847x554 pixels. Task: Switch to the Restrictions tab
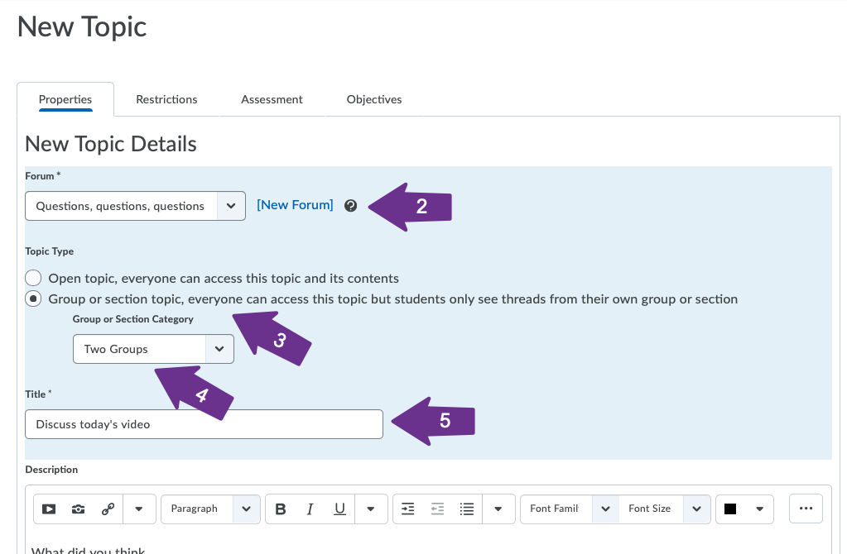(166, 99)
